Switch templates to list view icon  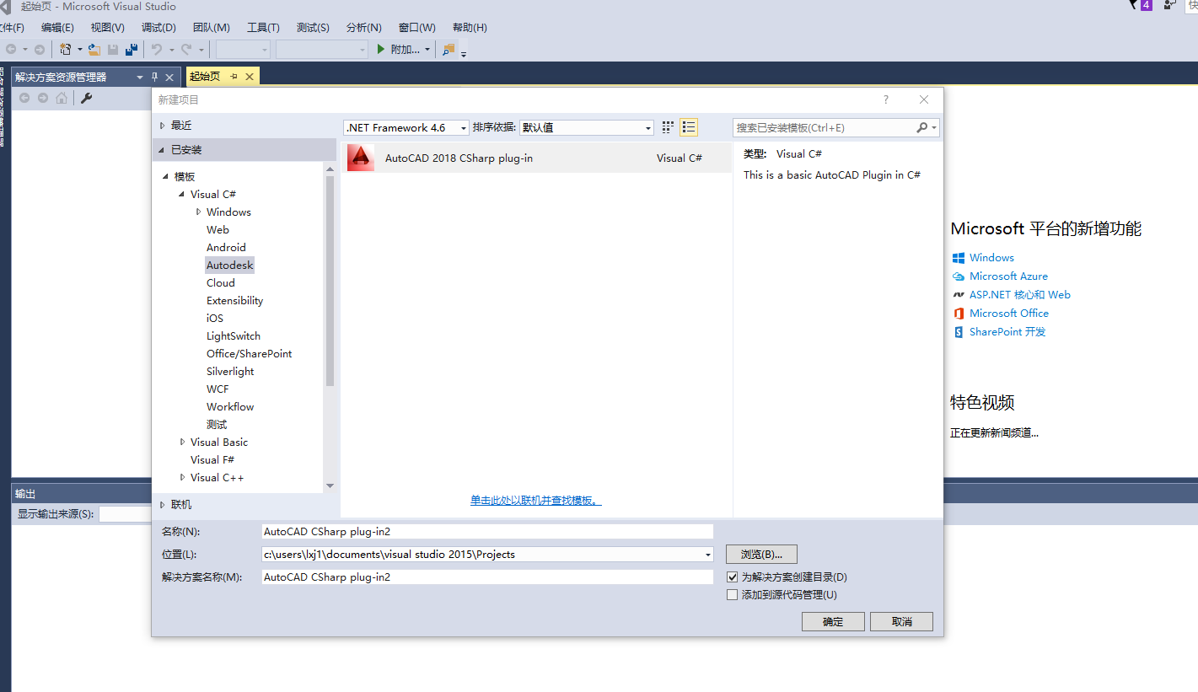pos(689,127)
